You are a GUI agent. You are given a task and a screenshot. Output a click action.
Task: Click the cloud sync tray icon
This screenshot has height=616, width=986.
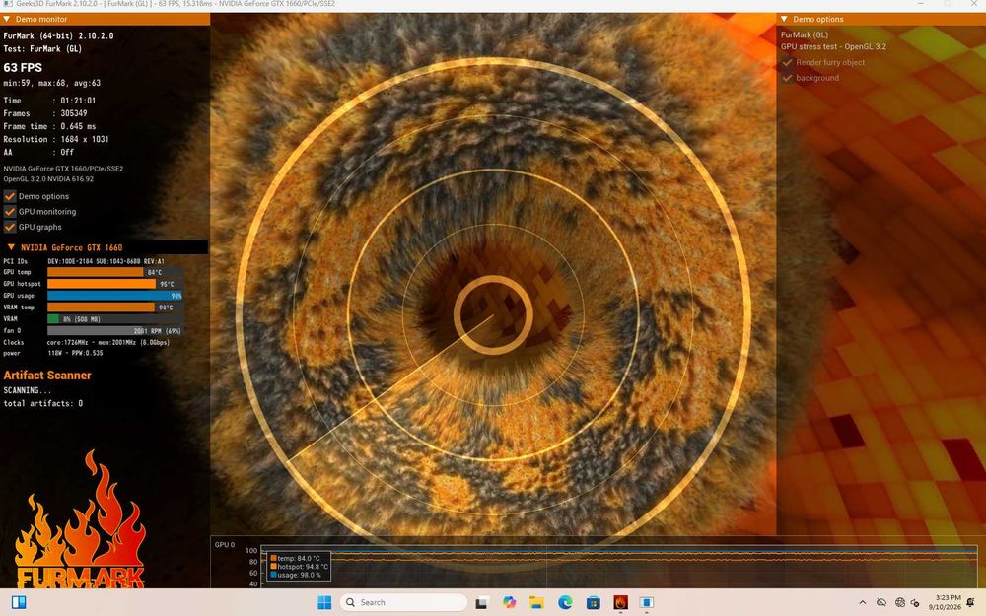pyautogui.click(x=880, y=603)
